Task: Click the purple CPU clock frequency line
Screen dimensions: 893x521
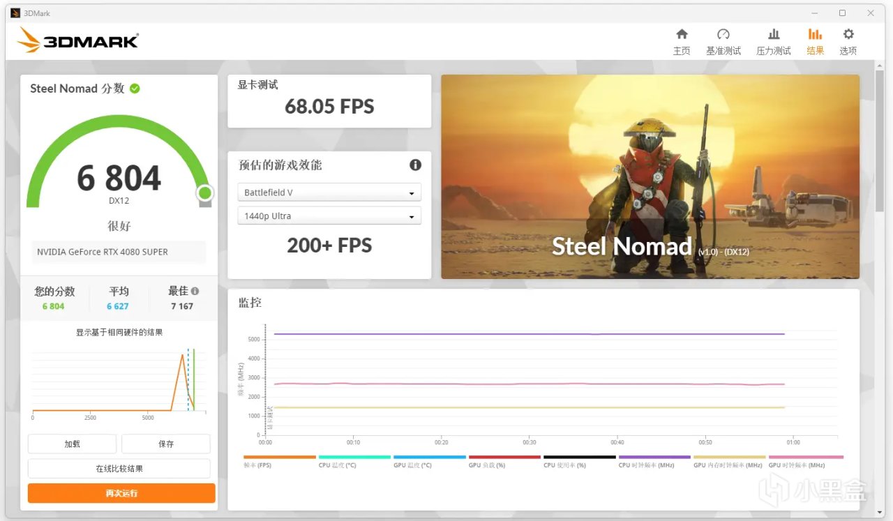Action: pyautogui.click(x=529, y=334)
